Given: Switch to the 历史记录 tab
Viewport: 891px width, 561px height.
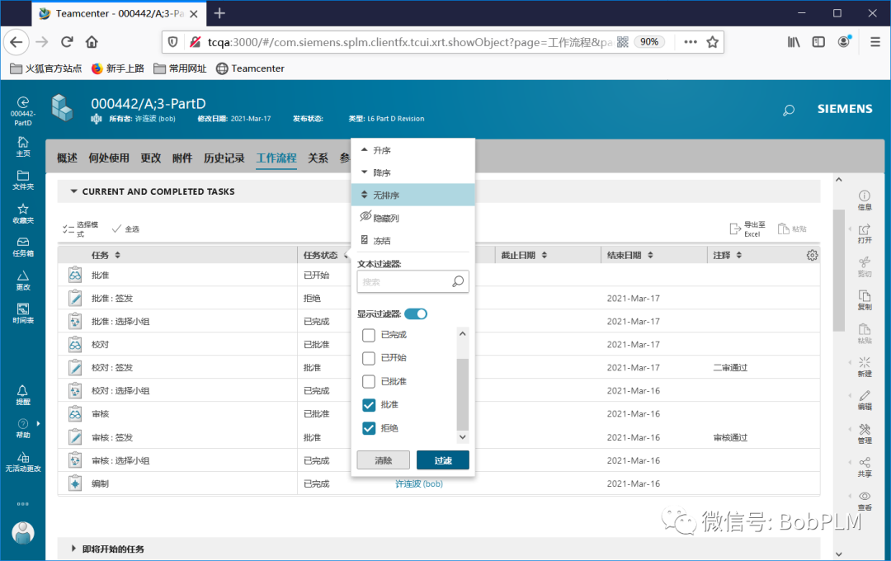Looking at the screenshot, I should 224,158.
